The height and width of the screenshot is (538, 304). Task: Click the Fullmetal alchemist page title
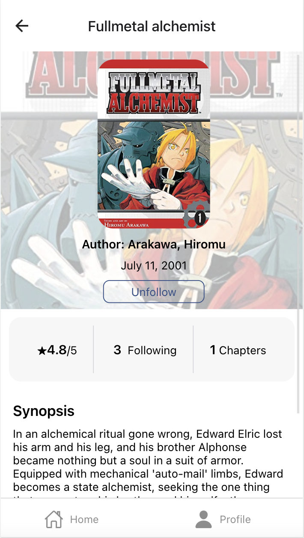coord(152,26)
